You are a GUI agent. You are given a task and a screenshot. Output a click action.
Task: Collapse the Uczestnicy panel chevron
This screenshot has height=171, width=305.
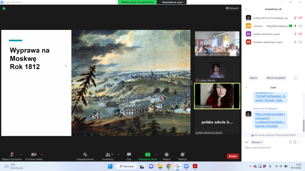tap(246, 9)
